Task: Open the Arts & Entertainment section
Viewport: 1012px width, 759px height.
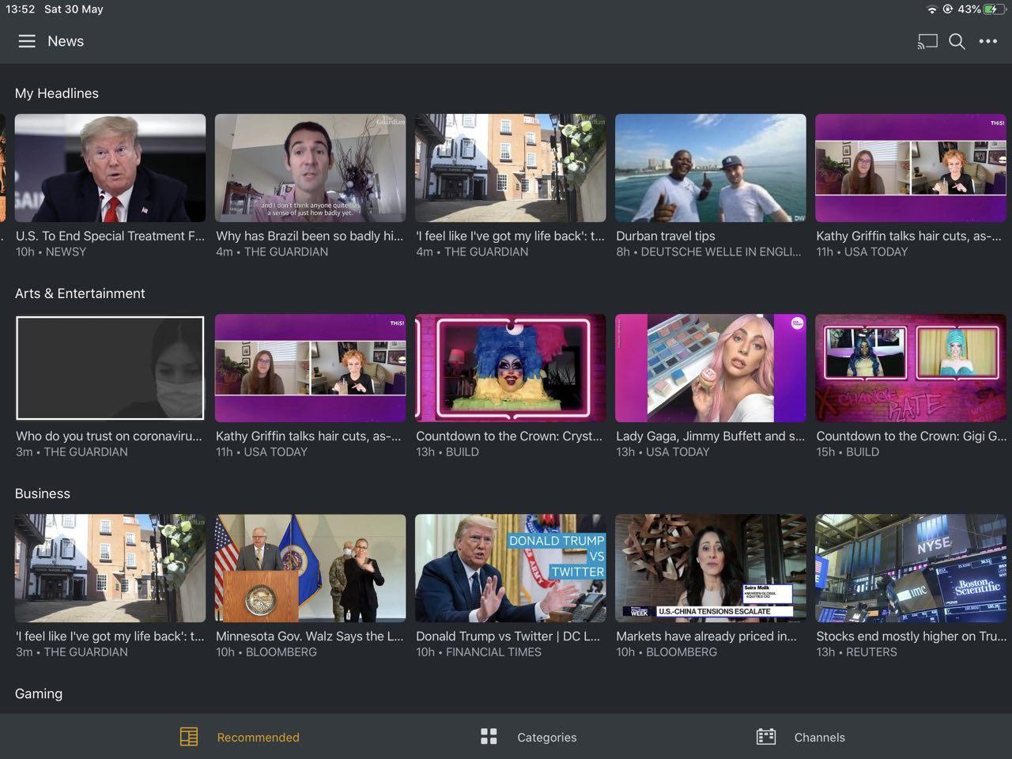Action: [80, 293]
